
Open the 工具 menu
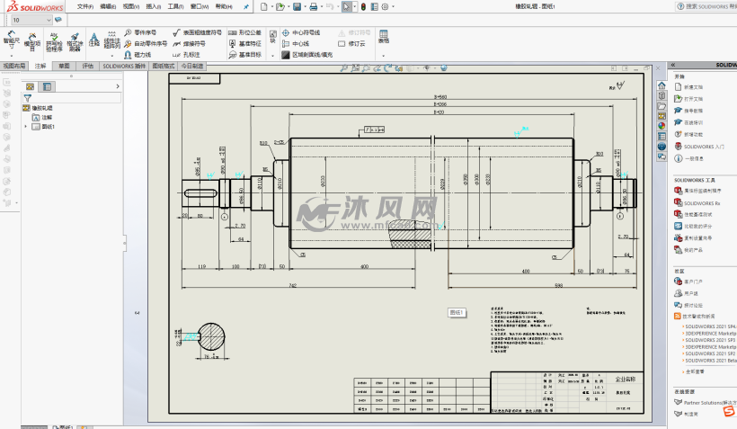[x=175, y=6]
